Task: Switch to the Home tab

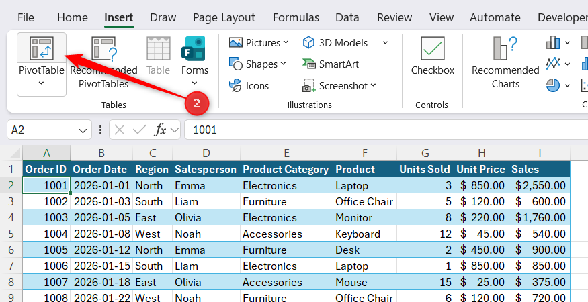Action: pyautogui.click(x=73, y=17)
